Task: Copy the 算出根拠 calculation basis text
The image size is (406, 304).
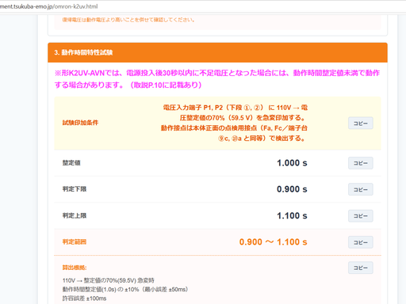Action: 361,268
